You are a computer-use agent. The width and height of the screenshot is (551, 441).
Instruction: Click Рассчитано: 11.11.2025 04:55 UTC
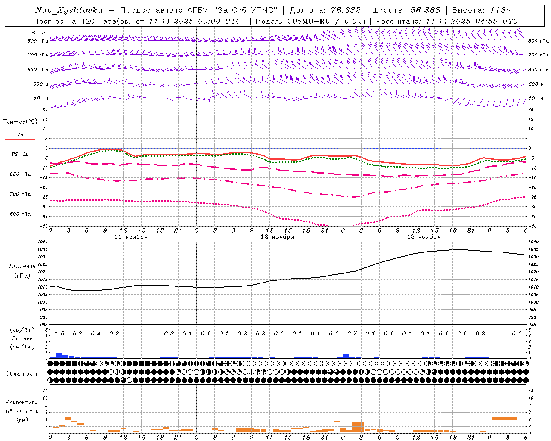coord(447,21)
